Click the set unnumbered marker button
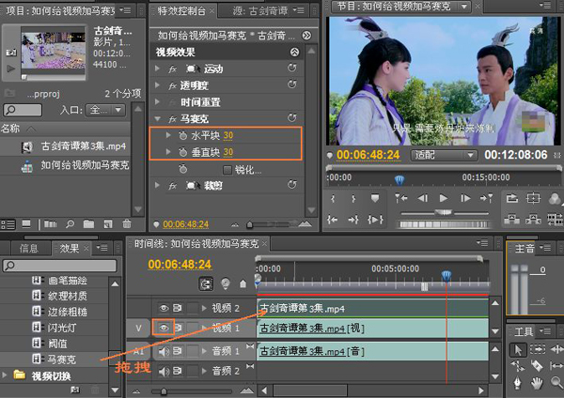The image size is (564, 398). tap(375, 198)
